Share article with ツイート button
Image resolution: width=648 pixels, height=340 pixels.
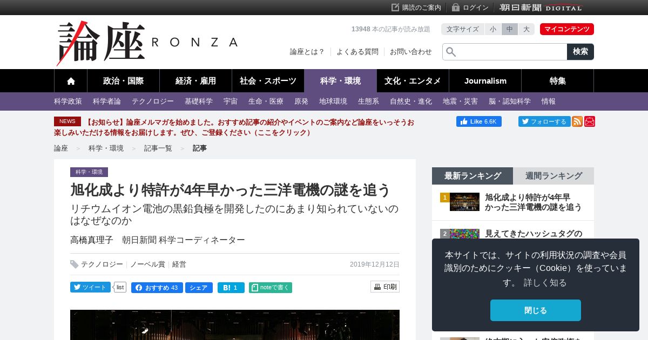[90, 287]
